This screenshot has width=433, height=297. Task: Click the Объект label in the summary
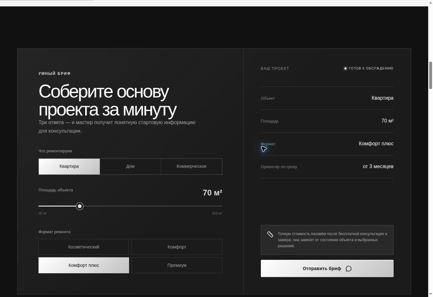pos(268,98)
